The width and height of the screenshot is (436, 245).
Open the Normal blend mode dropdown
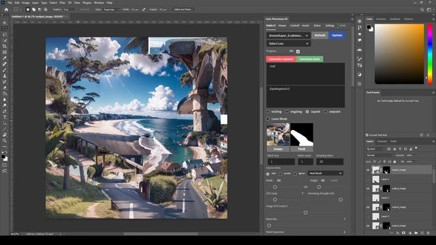[380, 155]
